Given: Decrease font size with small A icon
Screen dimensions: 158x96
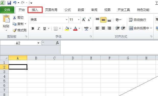Looking at the screenshot, I should pos(89,20).
